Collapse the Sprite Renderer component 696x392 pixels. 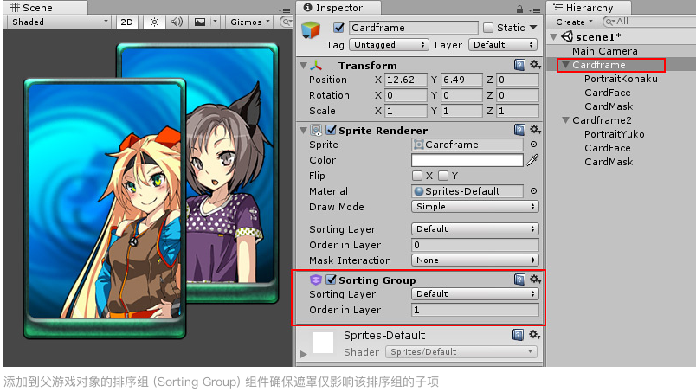[x=304, y=131]
